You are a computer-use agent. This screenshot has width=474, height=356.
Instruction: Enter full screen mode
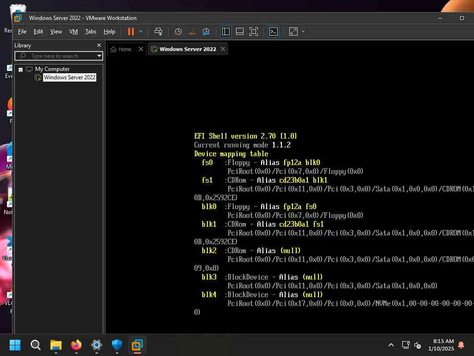pyautogui.click(x=254, y=32)
